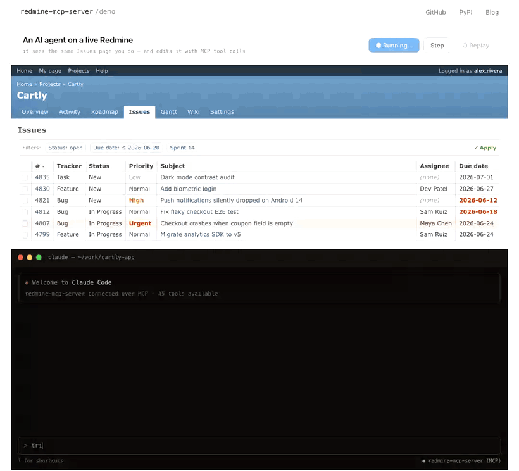
Task: Click the Due date column header
Action: point(473,166)
